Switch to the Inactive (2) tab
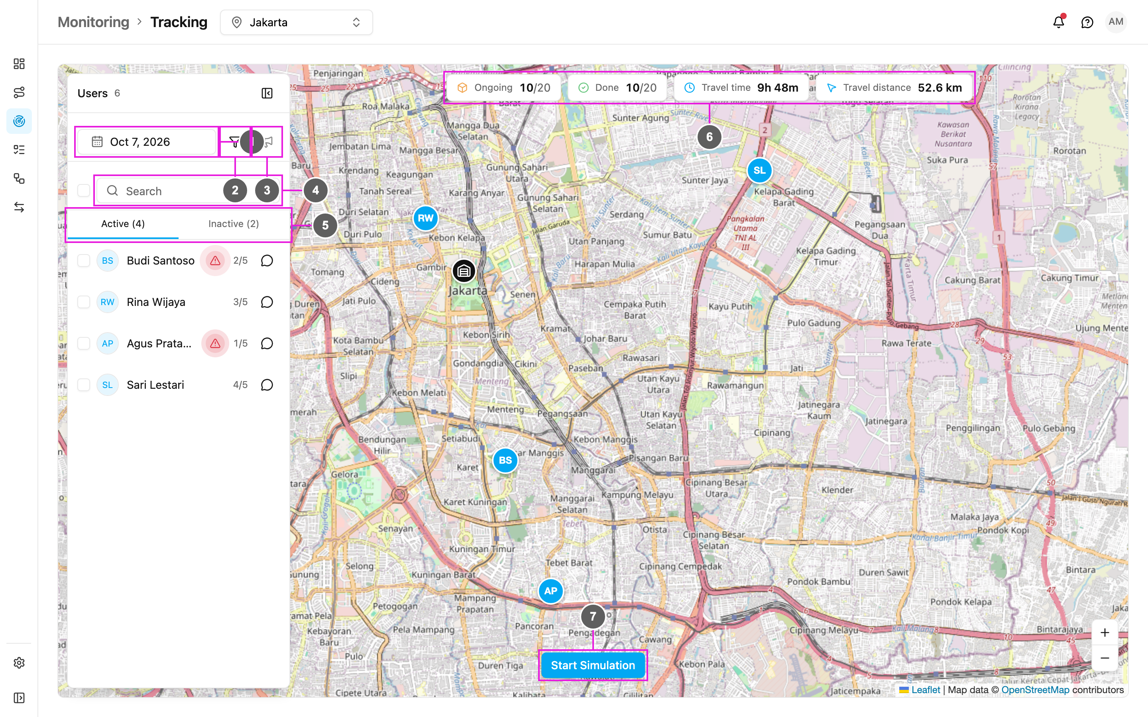Image resolution: width=1148 pixels, height=717 pixels. pos(234,224)
